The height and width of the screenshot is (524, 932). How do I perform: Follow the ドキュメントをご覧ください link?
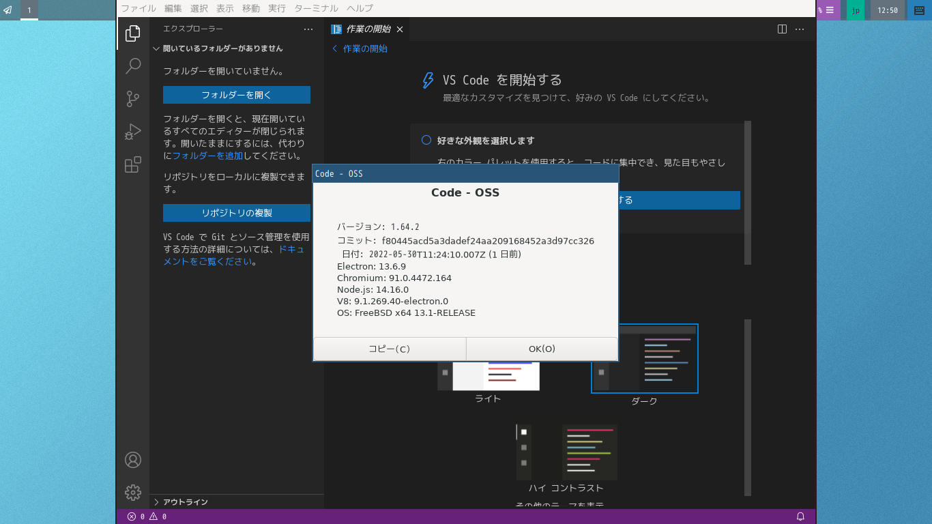point(234,255)
